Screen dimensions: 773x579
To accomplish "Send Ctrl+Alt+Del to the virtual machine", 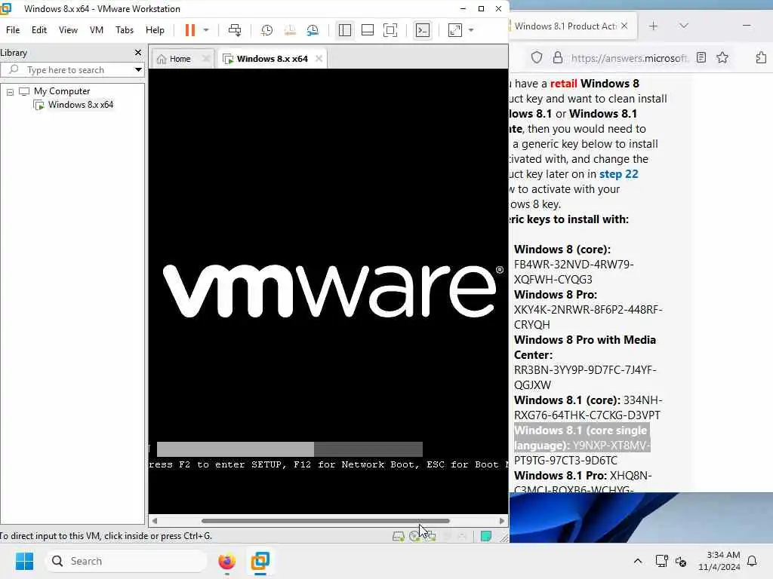I will [235, 30].
